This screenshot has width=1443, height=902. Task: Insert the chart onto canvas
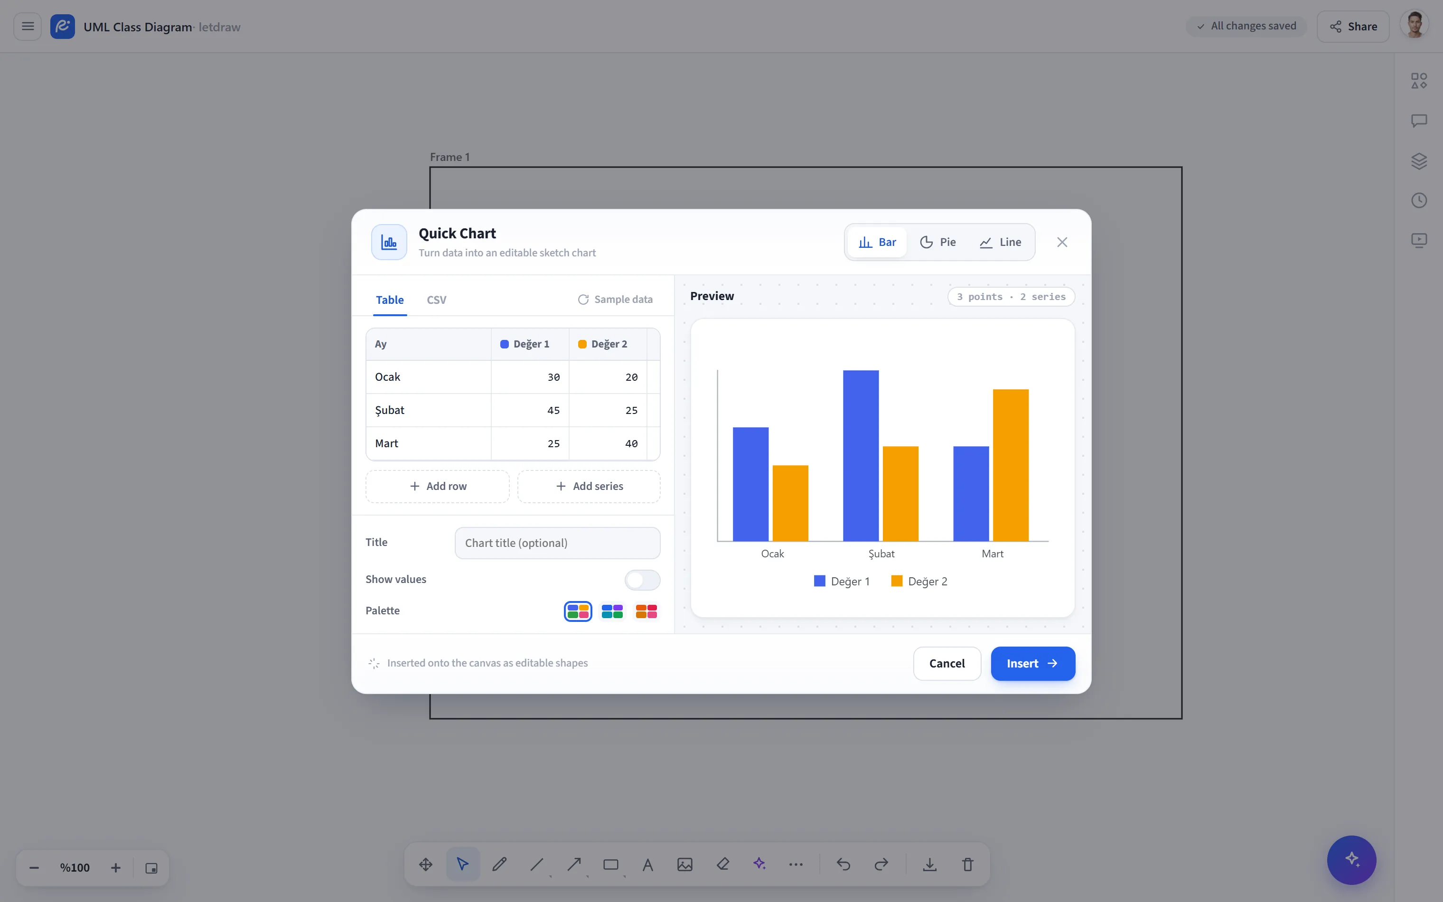tap(1033, 663)
